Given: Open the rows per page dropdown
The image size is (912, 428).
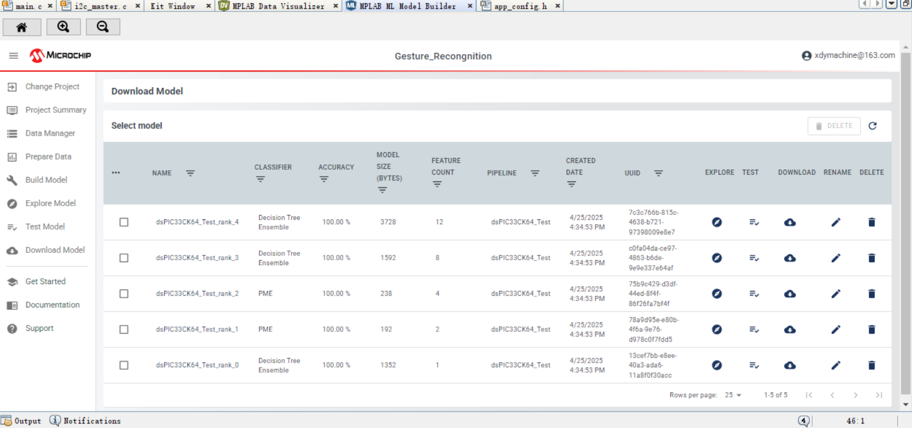Looking at the screenshot, I should 733,395.
